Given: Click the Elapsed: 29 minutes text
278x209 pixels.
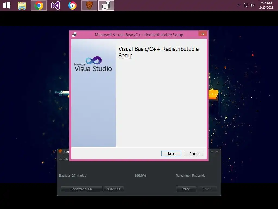Looking at the screenshot, I should pos(72,176).
